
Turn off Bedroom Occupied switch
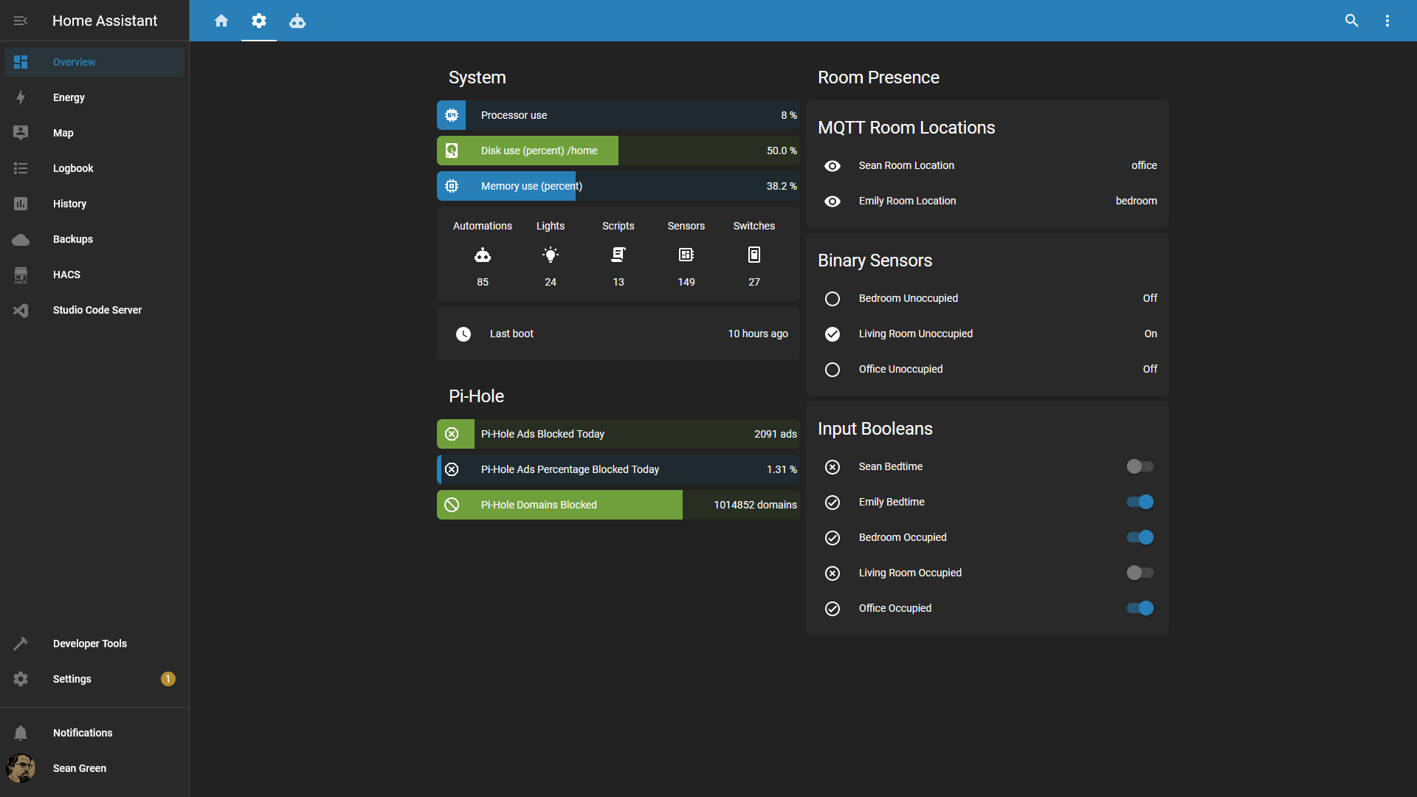click(1140, 537)
